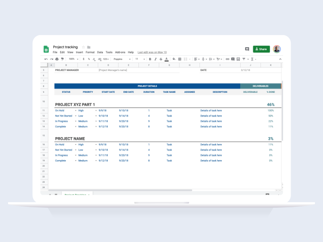The image size is (323, 242).
Task: Select the Borders icon
Action: click(x=179, y=59)
